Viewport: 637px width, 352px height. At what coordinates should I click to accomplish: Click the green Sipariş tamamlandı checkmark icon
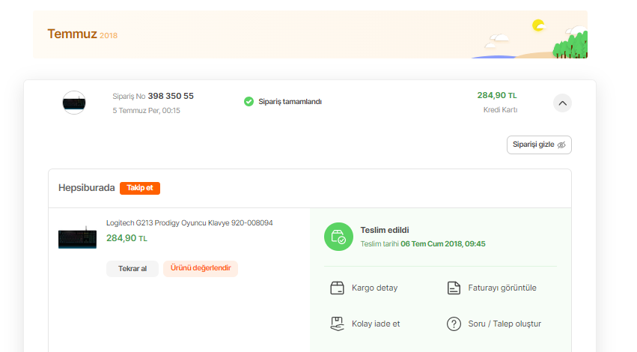tap(249, 102)
